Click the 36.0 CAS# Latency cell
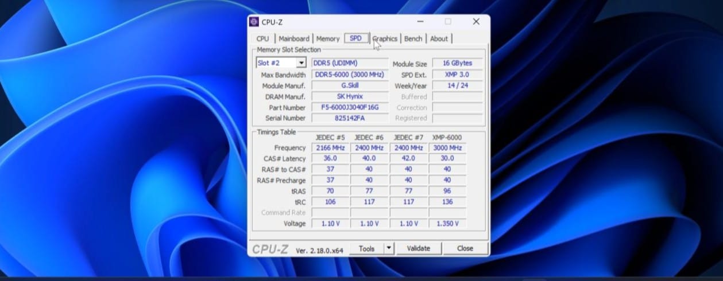 (x=330, y=158)
